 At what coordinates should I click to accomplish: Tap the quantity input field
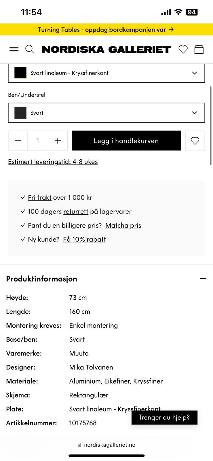[x=38, y=141]
